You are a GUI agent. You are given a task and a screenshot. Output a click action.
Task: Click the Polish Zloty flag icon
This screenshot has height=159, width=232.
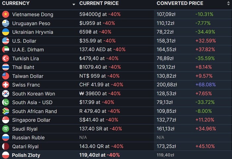[5, 155]
